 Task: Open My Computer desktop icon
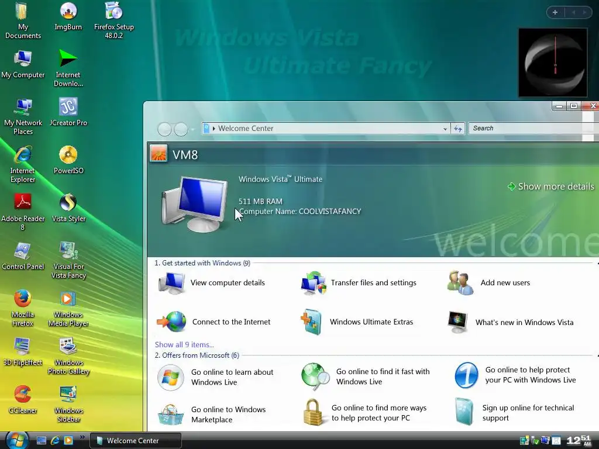(x=23, y=64)
